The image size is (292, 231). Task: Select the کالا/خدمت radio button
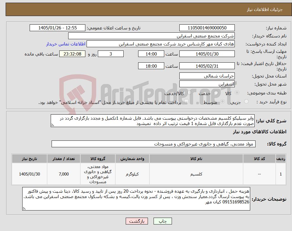189,93
